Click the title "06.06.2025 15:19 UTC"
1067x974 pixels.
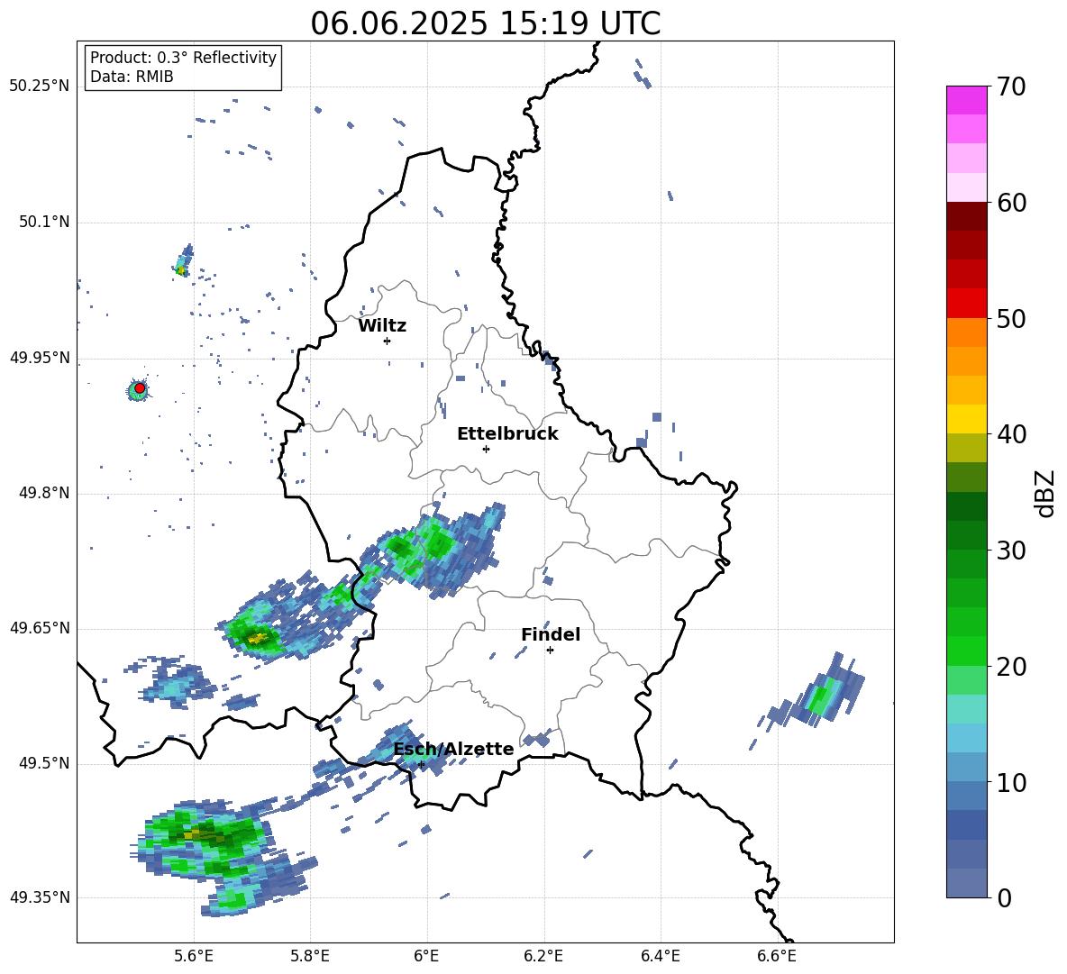point(485,23)
